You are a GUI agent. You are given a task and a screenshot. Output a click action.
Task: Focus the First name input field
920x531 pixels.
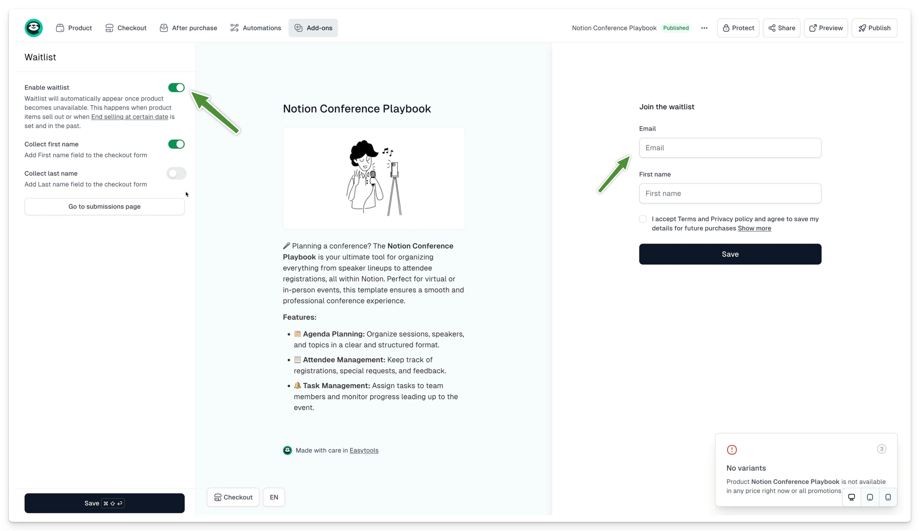[730, 193]
